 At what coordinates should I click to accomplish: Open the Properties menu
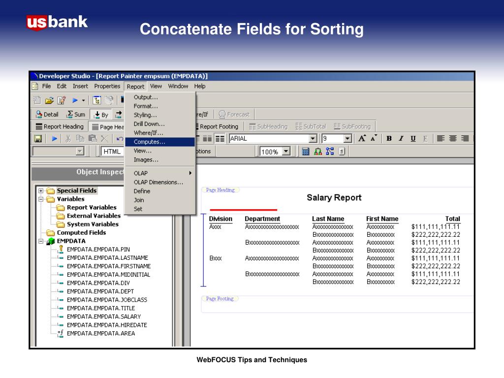107,86
